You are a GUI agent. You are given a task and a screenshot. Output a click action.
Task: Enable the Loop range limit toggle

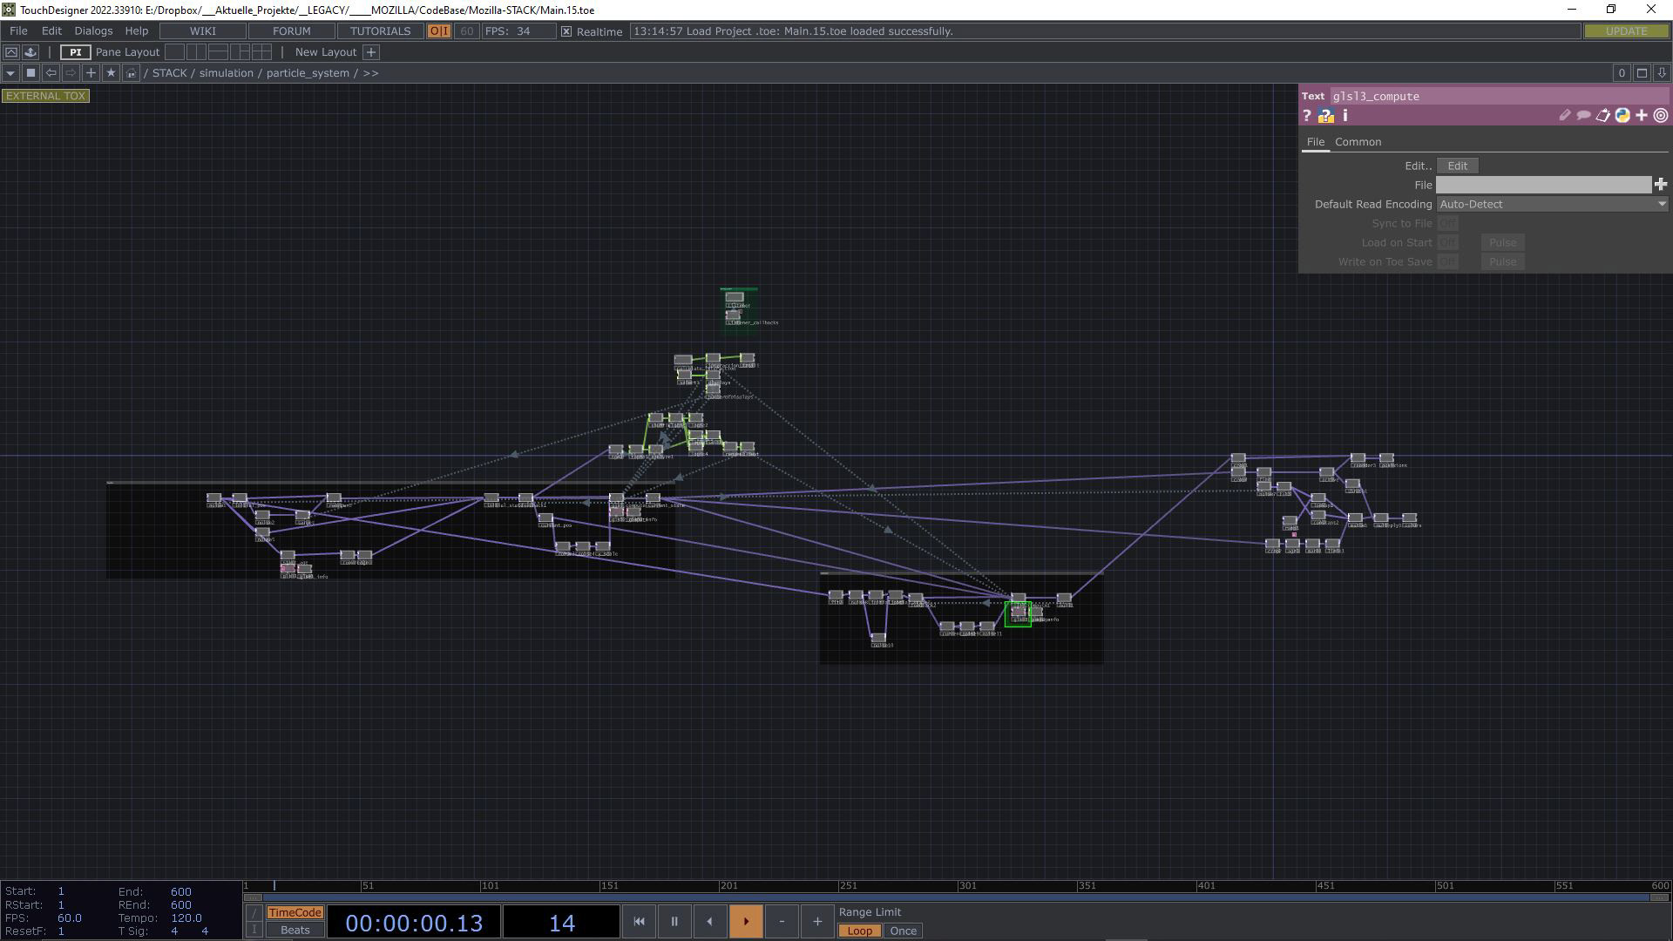point(859,931)
